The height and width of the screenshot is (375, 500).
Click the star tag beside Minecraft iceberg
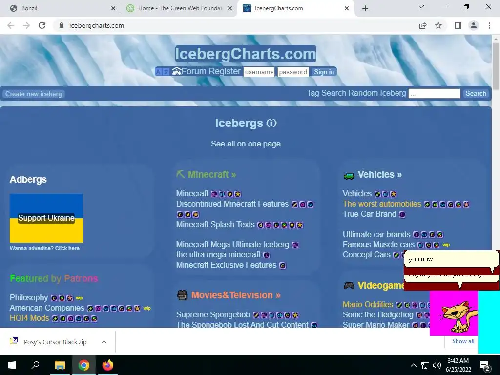(x=238, y=194)
